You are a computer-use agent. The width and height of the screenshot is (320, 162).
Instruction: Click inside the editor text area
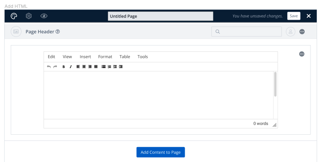159,95
